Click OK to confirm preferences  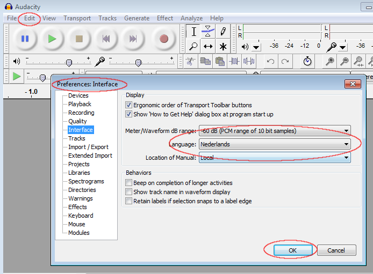pyautogui.click(x=292, y=250)
